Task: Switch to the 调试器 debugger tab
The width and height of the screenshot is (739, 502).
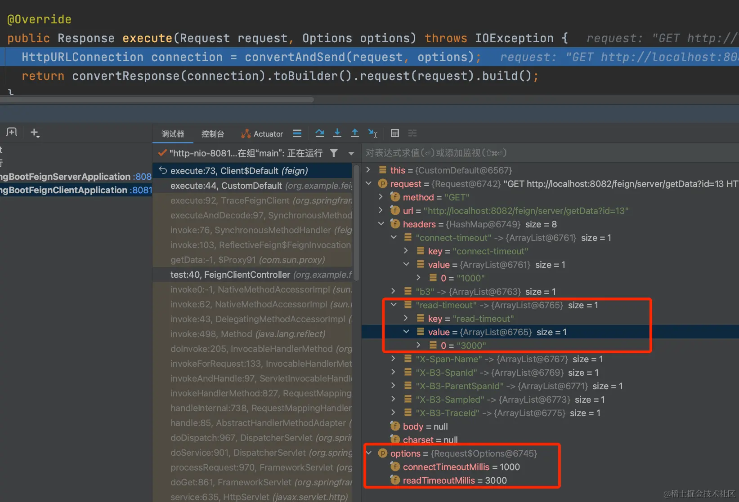Action: 173,134
